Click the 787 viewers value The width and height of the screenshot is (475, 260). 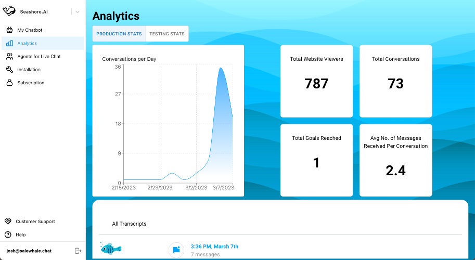pos(316,84)
